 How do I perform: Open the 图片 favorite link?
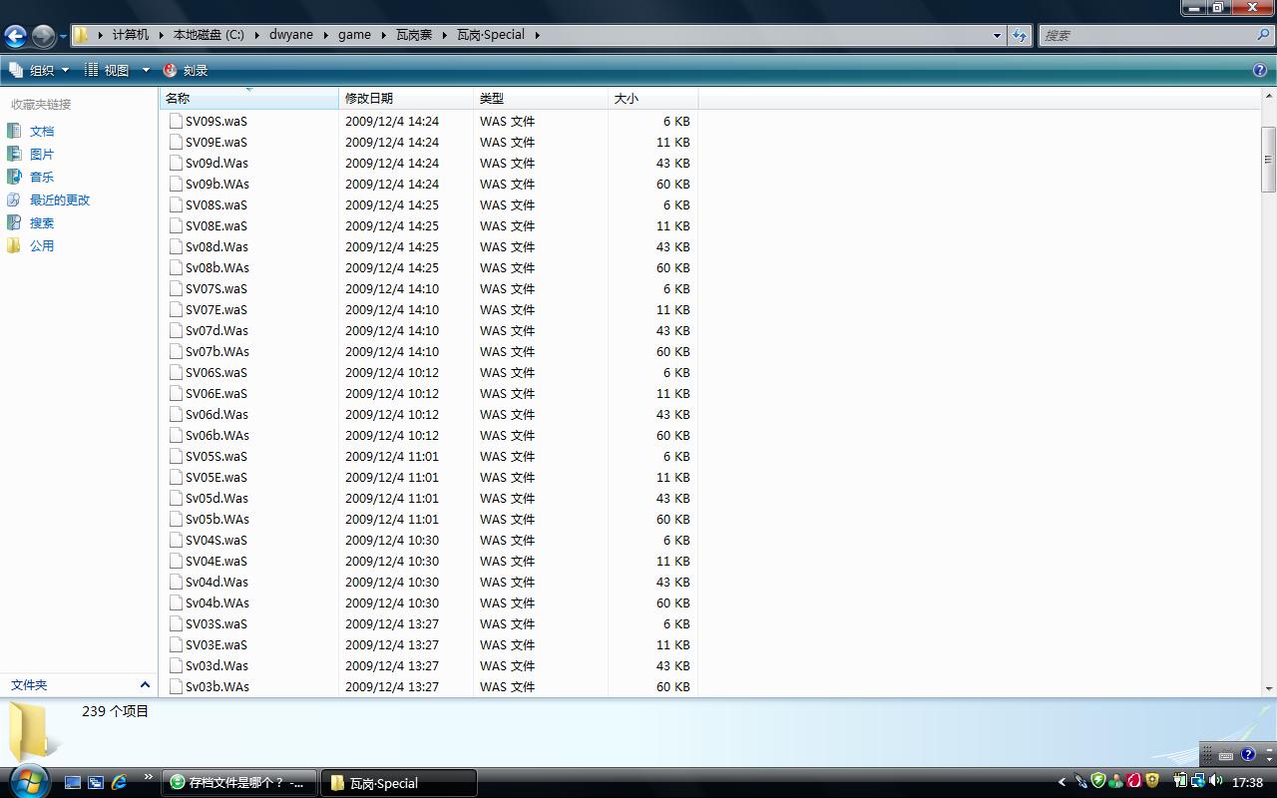pos(41,154)
